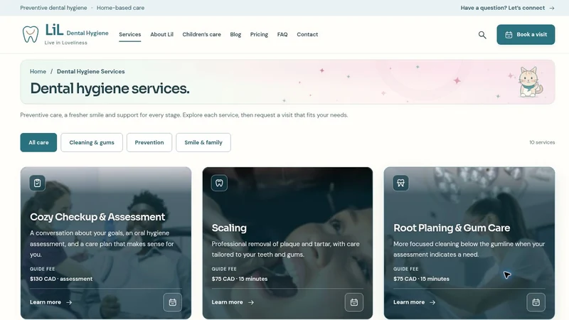Click Learn more on Cozy Checkup card
569x320 pixels.
(50, 302)
